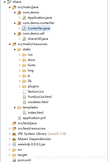108x162 pixels.
Task: Click the js folder icon
Action: pyautogui.click(x=24, y=76)
